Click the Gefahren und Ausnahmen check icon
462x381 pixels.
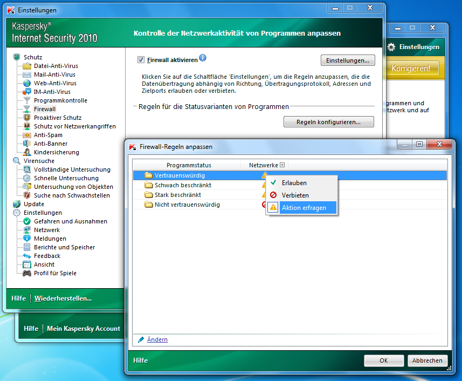point(27,221)
